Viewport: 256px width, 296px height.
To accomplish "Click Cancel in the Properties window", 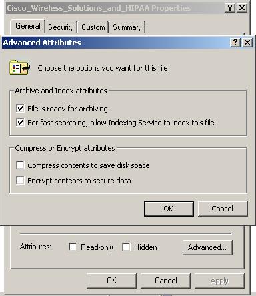I will point(165,281).
